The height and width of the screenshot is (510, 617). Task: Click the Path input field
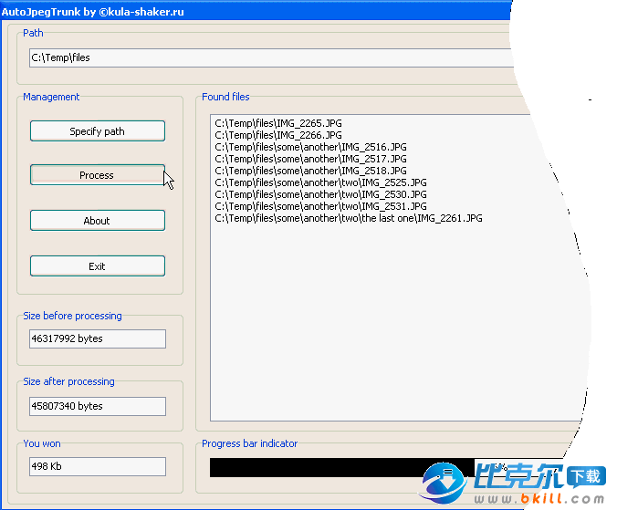pos(269,57)
